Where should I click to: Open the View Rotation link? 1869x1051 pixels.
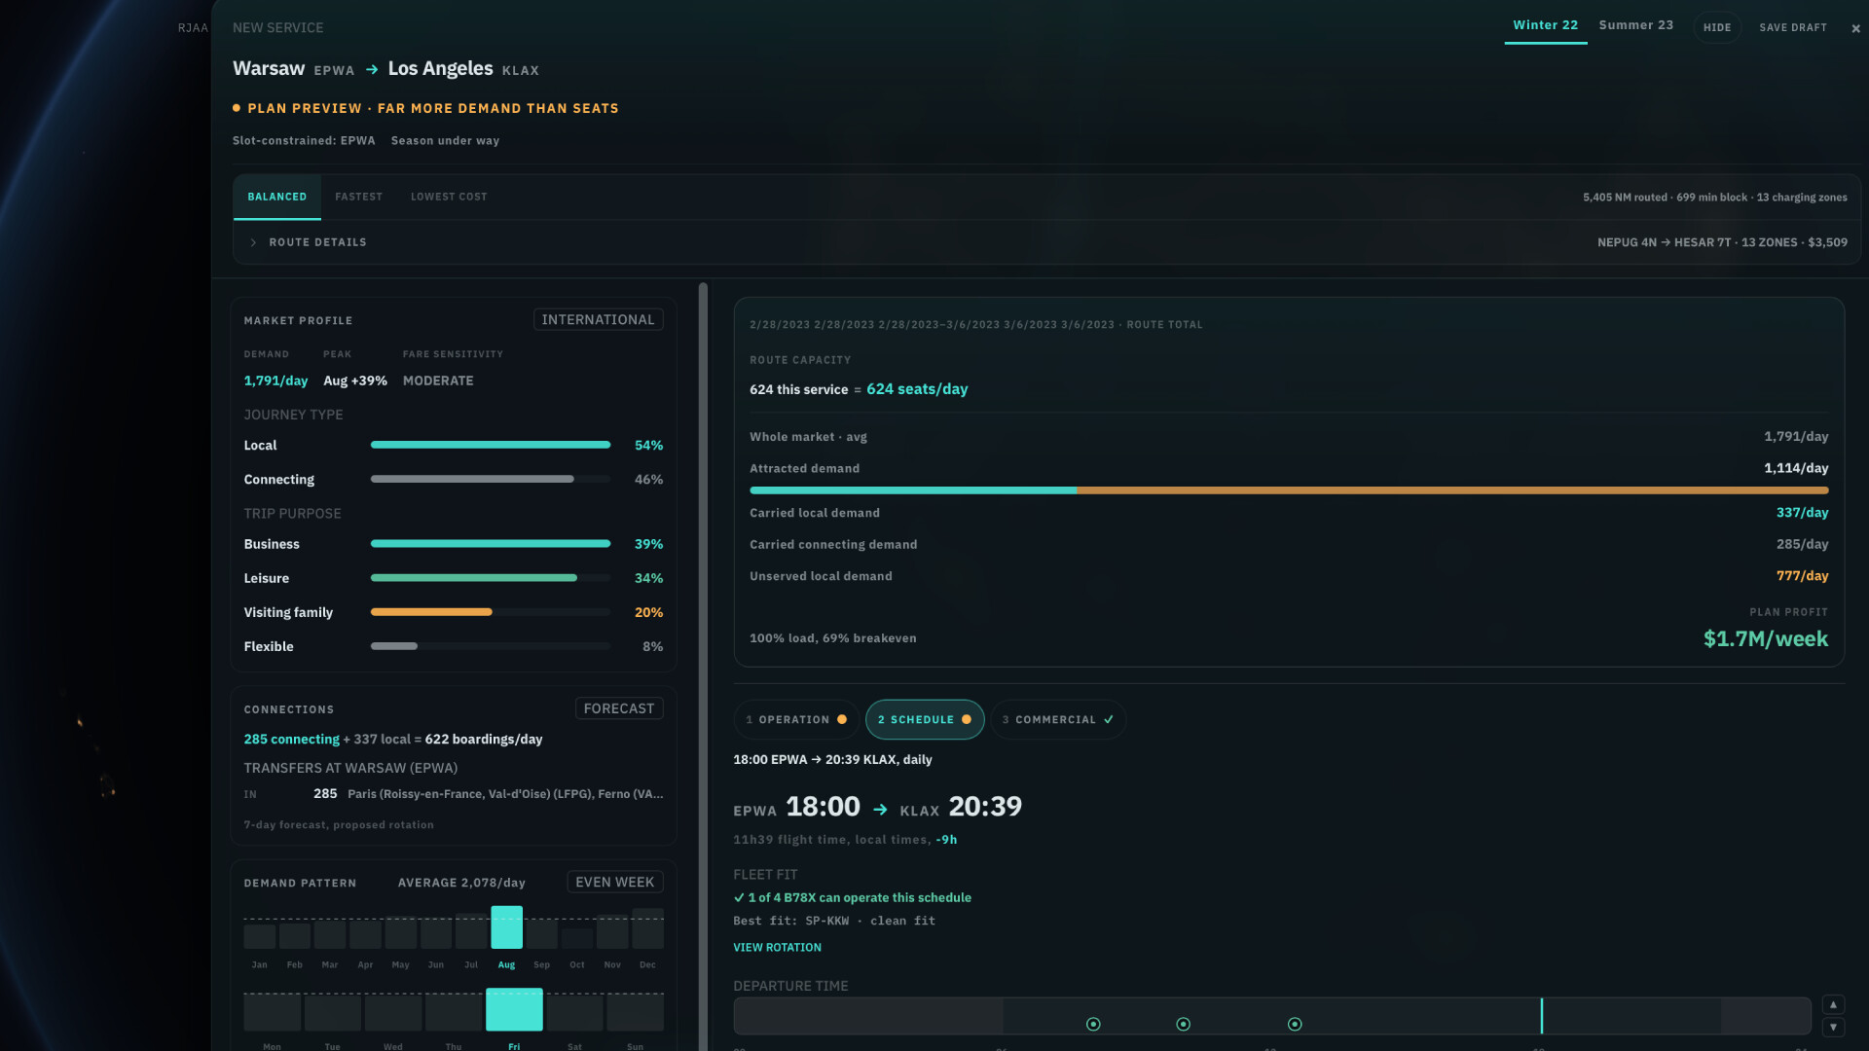pos(777,948)
